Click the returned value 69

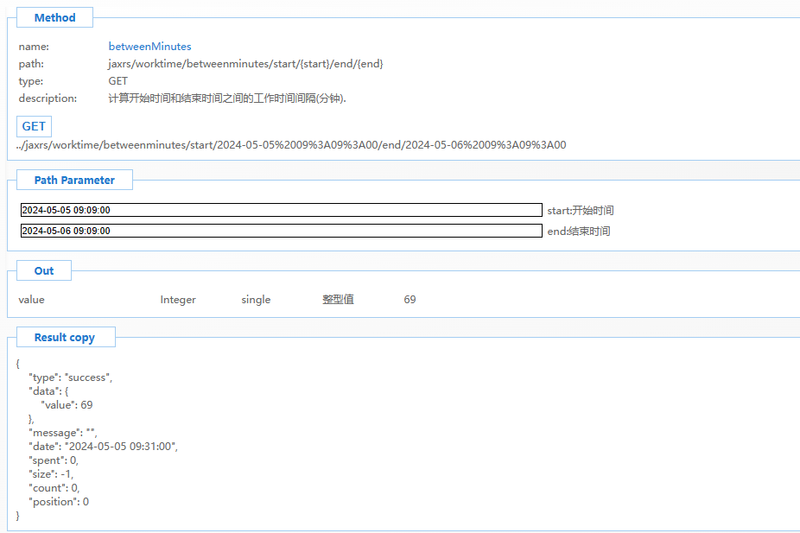click(409, 299)
